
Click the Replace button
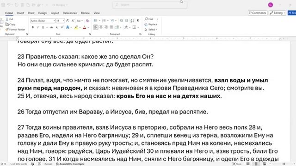point(151,24)
